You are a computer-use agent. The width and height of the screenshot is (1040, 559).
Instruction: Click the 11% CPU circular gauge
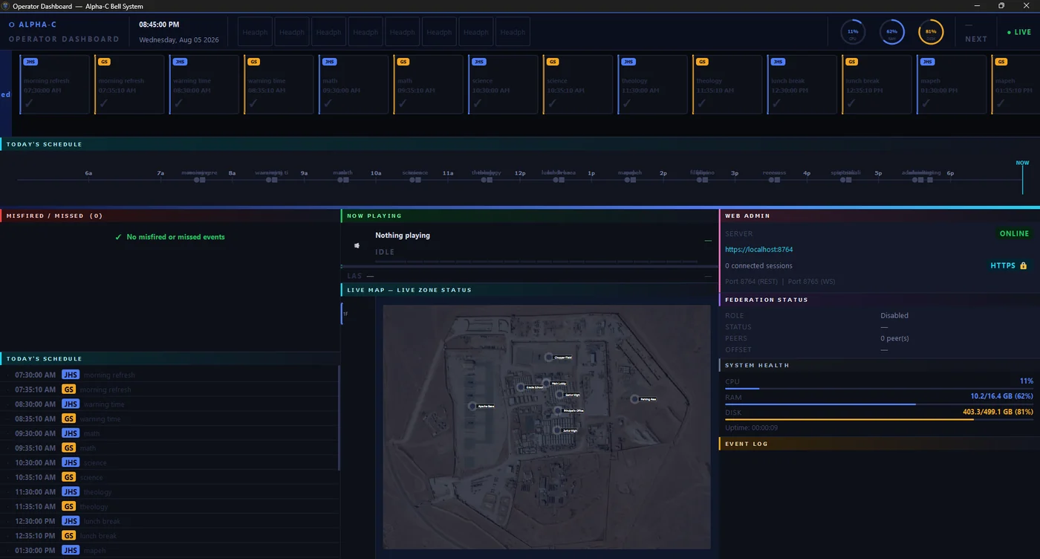pyautogui.click(x=853, y=33)
